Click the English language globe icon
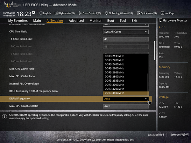The height and width of the screenshot is (143, 191). (x=41, y=13)
